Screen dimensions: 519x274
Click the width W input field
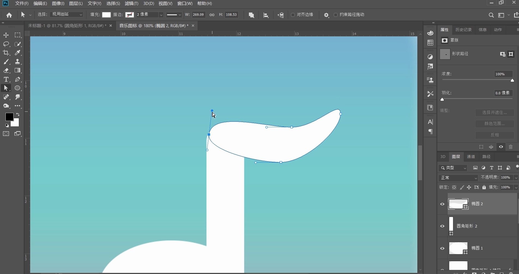[x=198, y=15]
